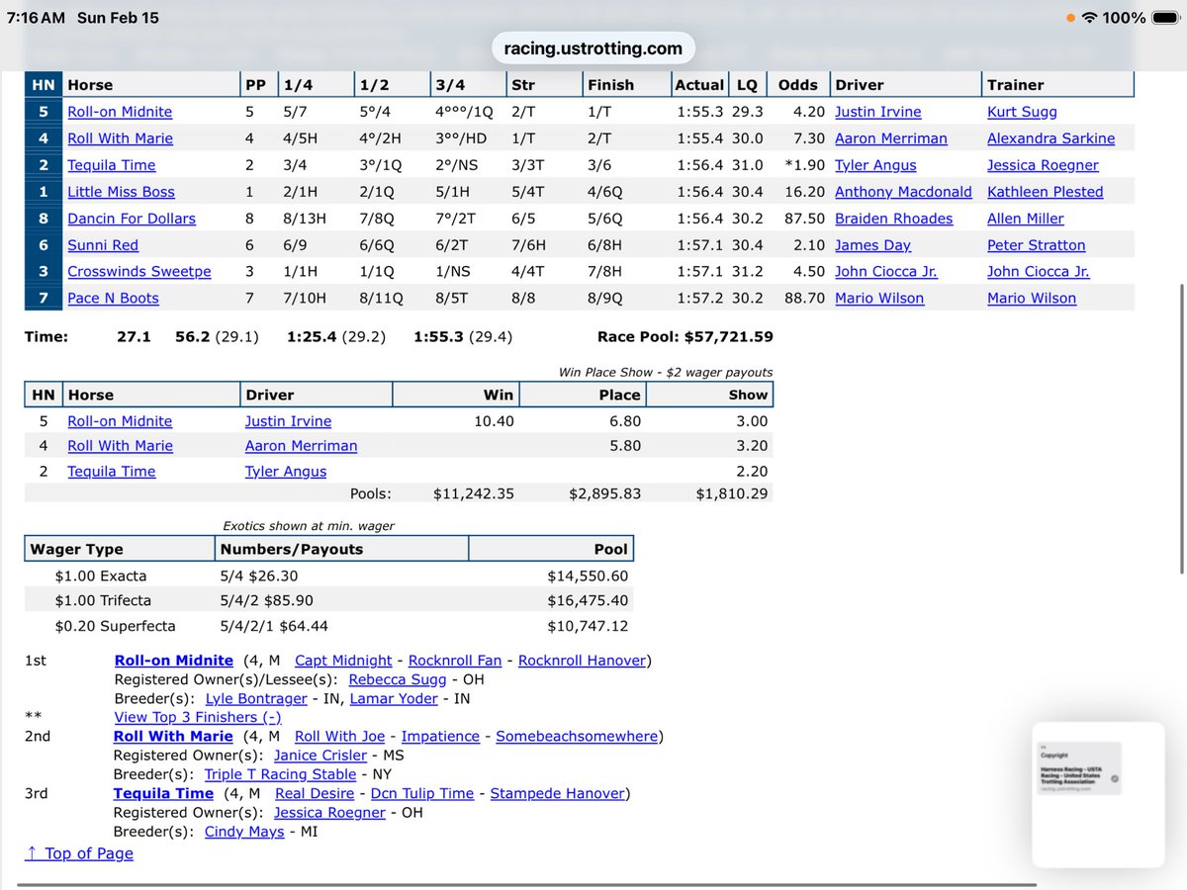Open the Crosswinds Sweetpe horse link
This screenshot has height=890, width=1187.
pos(138,271)
